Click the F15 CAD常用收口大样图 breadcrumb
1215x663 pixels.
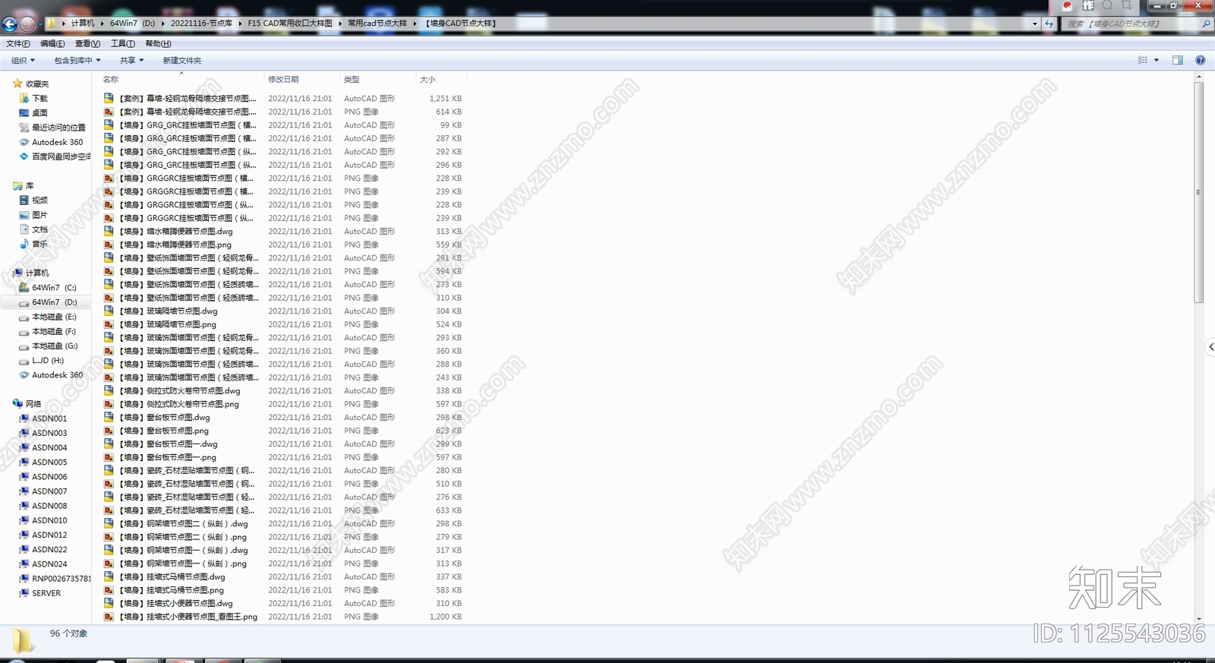[290, 24]
